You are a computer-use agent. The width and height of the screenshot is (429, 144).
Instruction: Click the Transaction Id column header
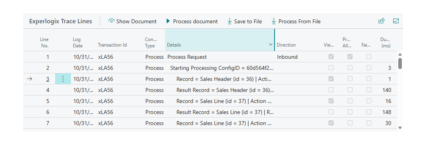point(112,45)
